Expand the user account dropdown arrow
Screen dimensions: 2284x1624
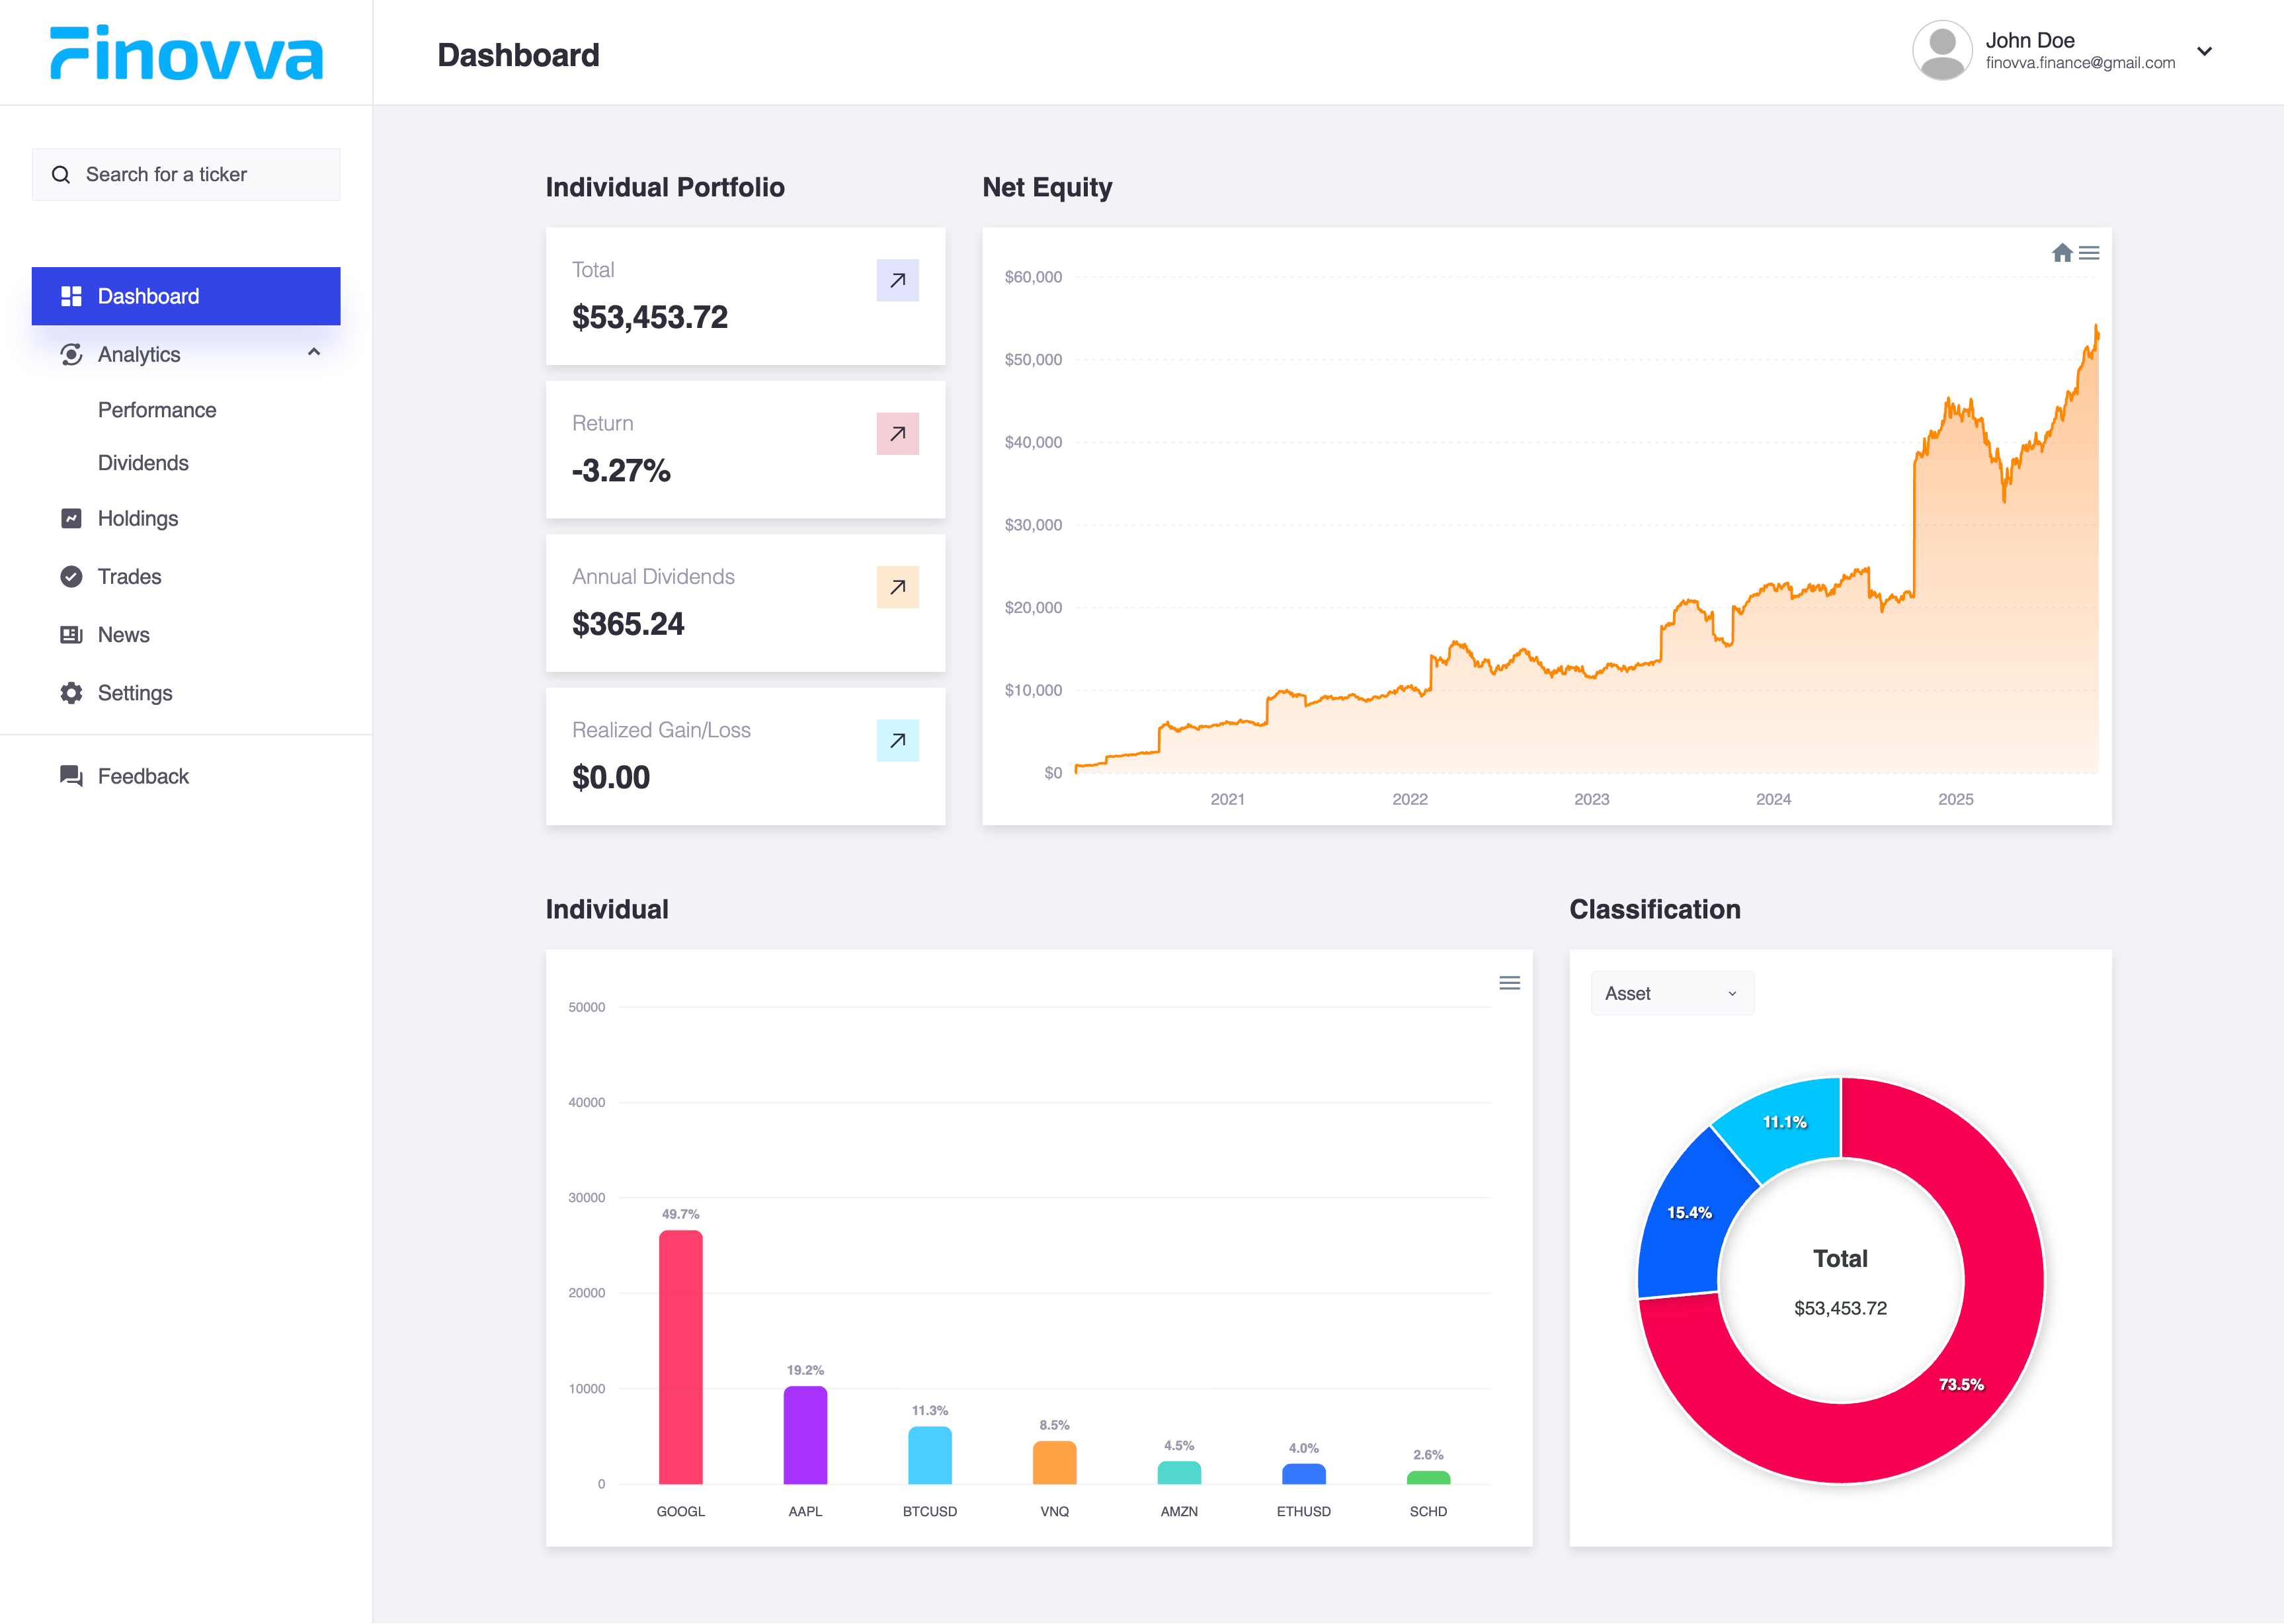point(2204,51)
